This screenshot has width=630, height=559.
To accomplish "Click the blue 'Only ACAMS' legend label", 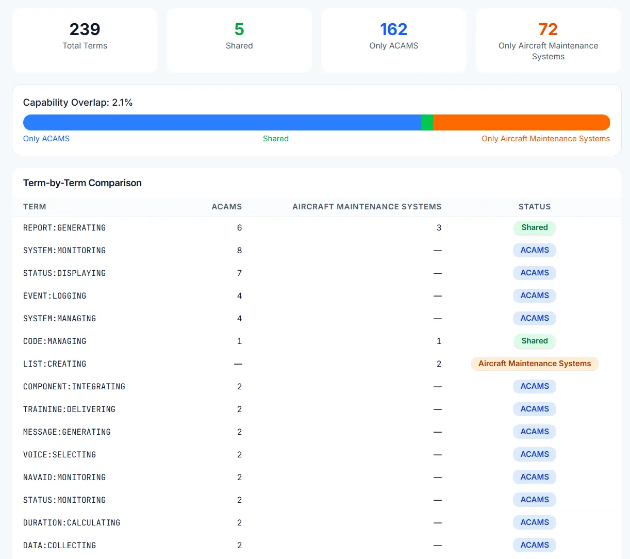I will [46, 139].
